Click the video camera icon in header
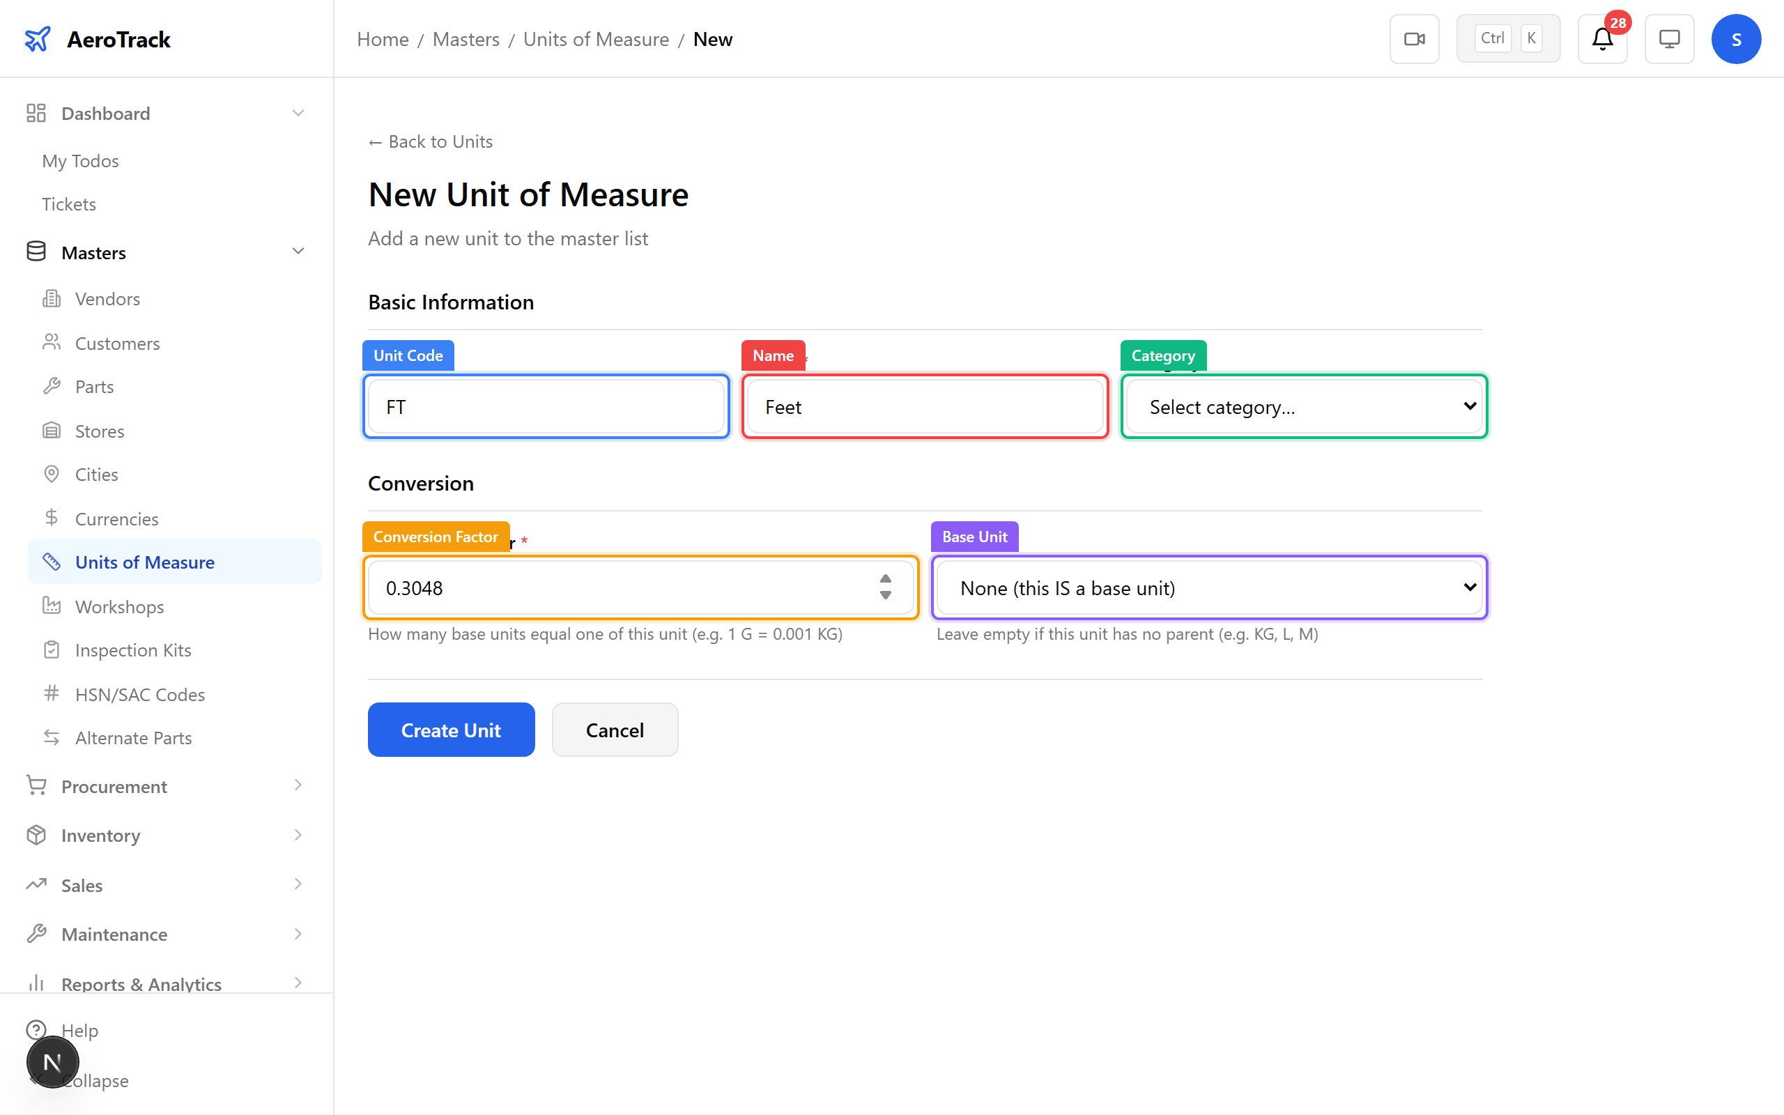Screen dimensions: 1784x1115 pos(1414,39)
